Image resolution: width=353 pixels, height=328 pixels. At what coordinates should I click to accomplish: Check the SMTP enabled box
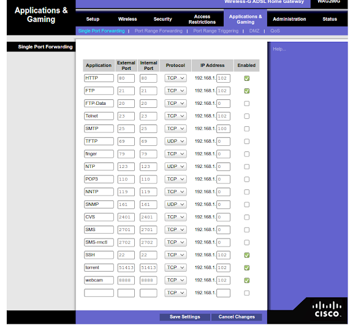coord(247,129)
